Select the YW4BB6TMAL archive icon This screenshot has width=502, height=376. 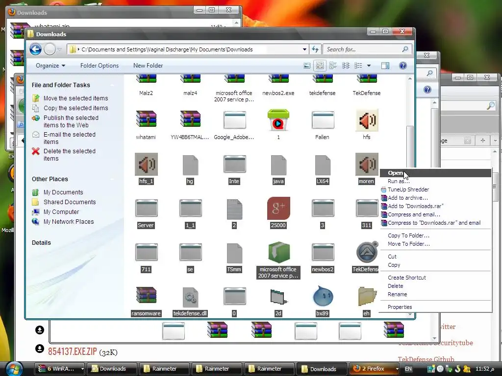click(x=190, y=119)
